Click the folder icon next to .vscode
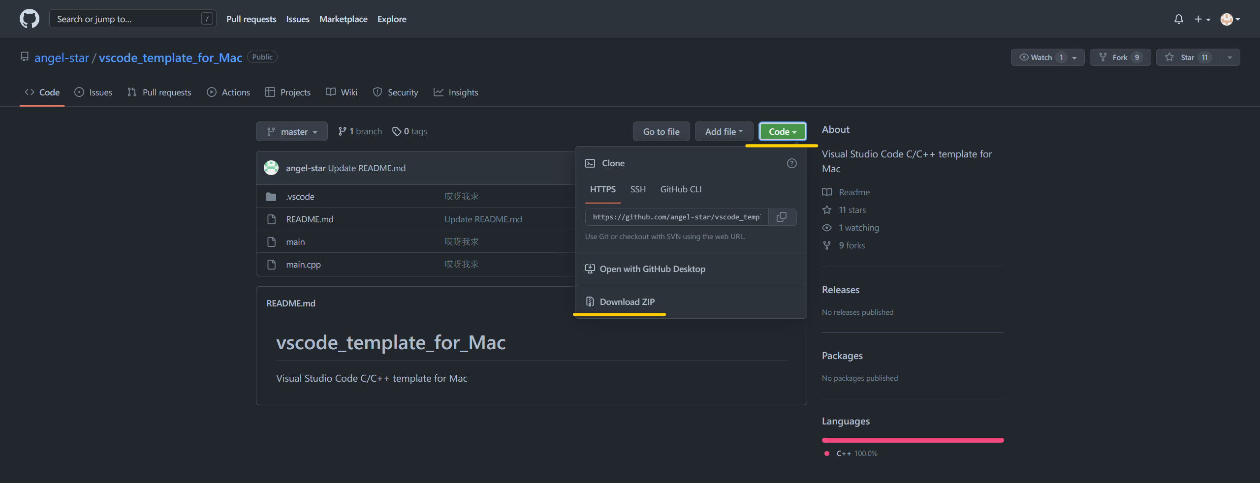 coord(271,196)
